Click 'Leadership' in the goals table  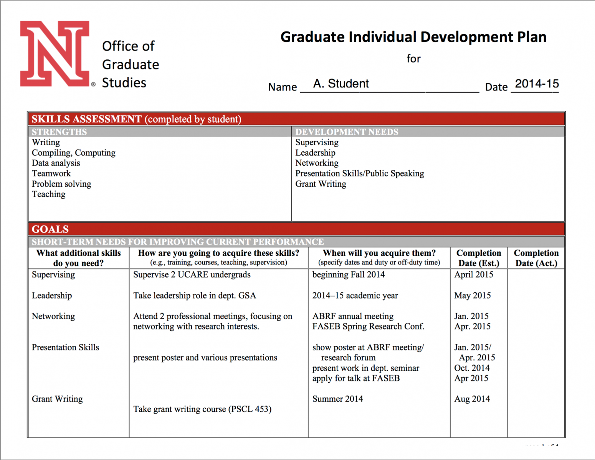tap(52, 296)
